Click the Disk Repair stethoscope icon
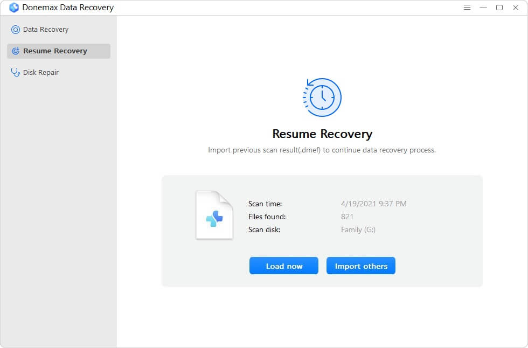The image size is (528, 348). coord(16,72)
